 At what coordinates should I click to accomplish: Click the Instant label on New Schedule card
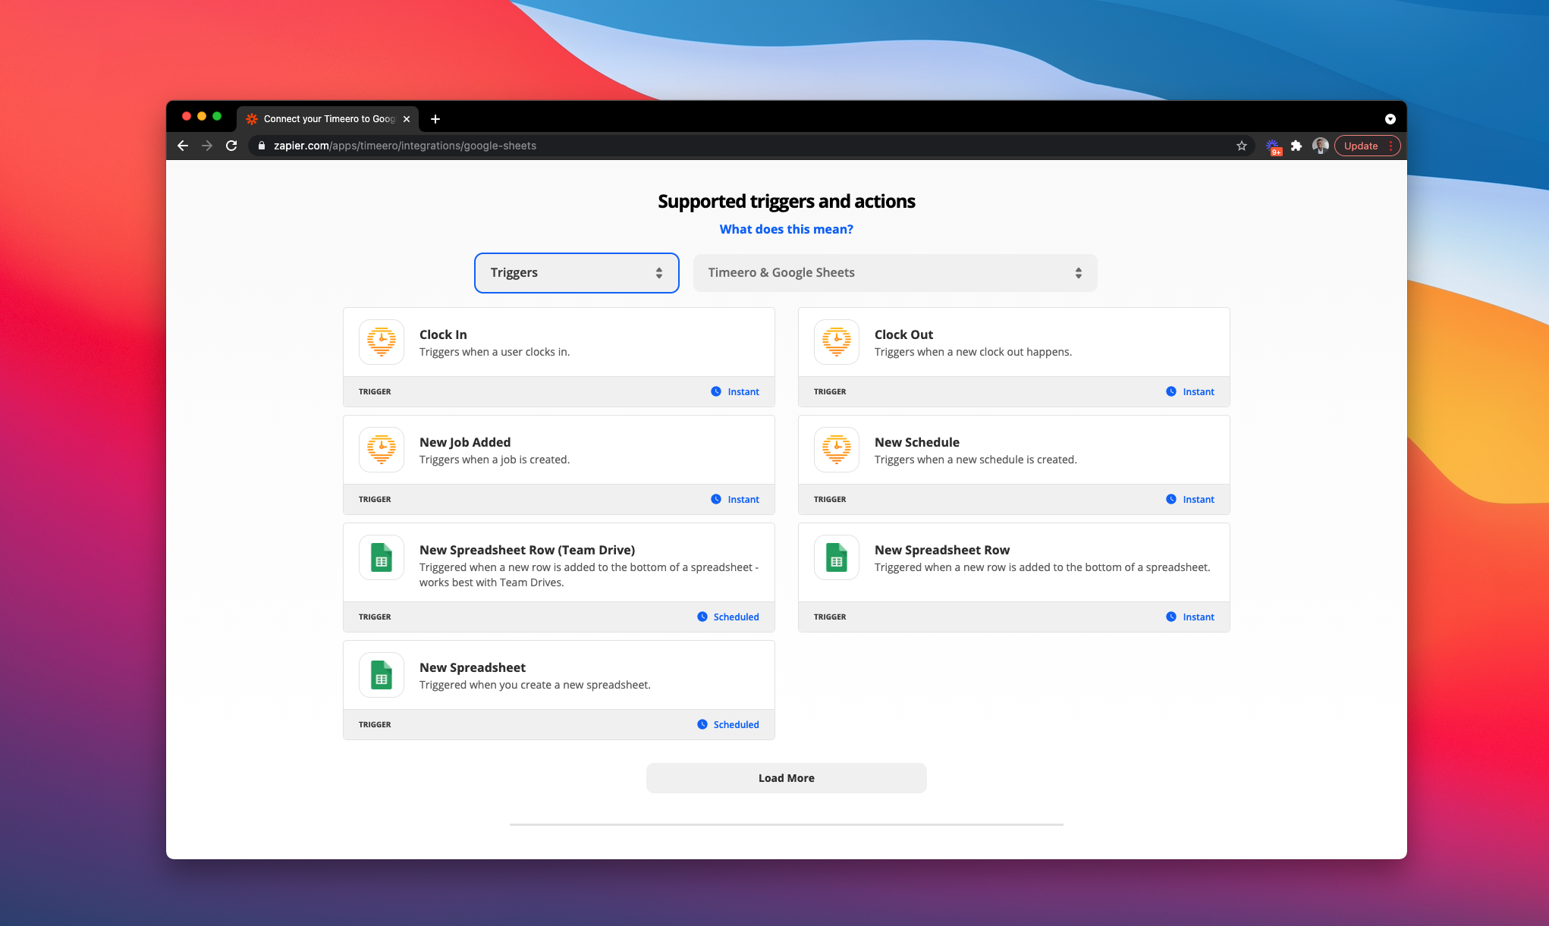[1199, 500]
